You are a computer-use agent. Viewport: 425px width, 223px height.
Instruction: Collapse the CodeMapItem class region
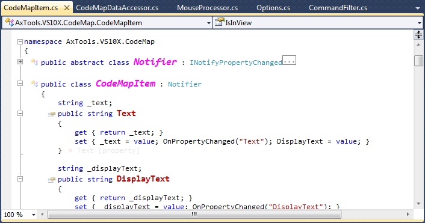click(20, 84)
